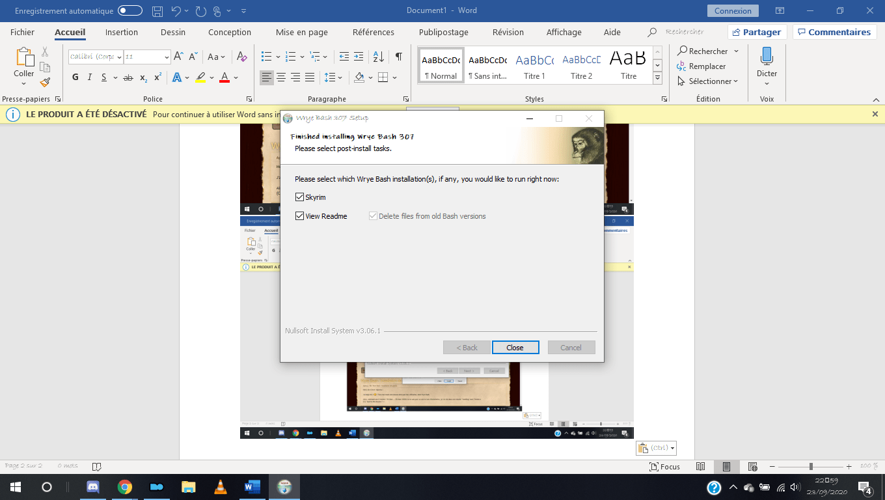Sort text with the A-Z icon

(x=379, y=57)
